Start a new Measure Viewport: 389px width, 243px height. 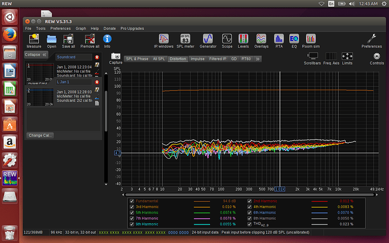pos(34,41)
